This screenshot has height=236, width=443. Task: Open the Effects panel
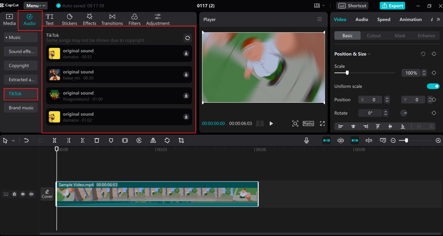pyautogui.click(x=89, y=19)
